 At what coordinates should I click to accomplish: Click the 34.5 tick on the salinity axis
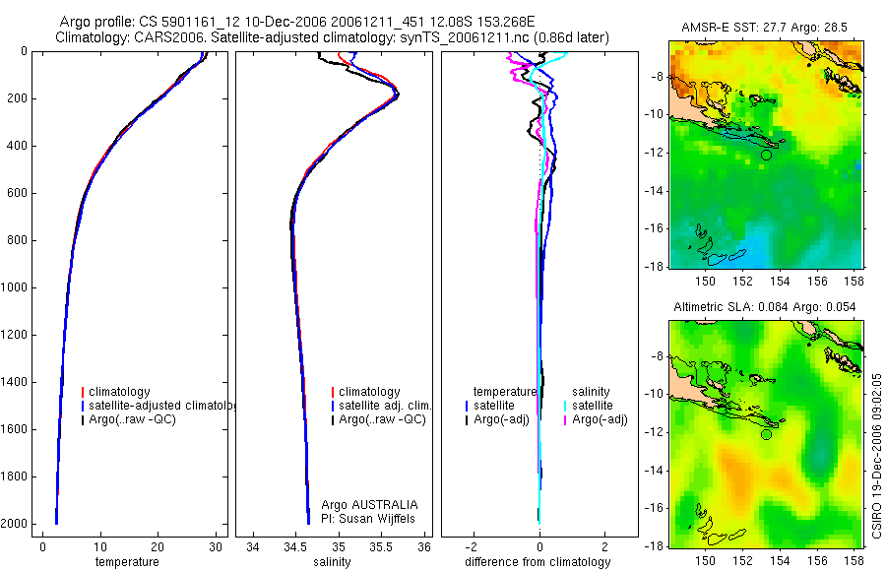[295, 547]
